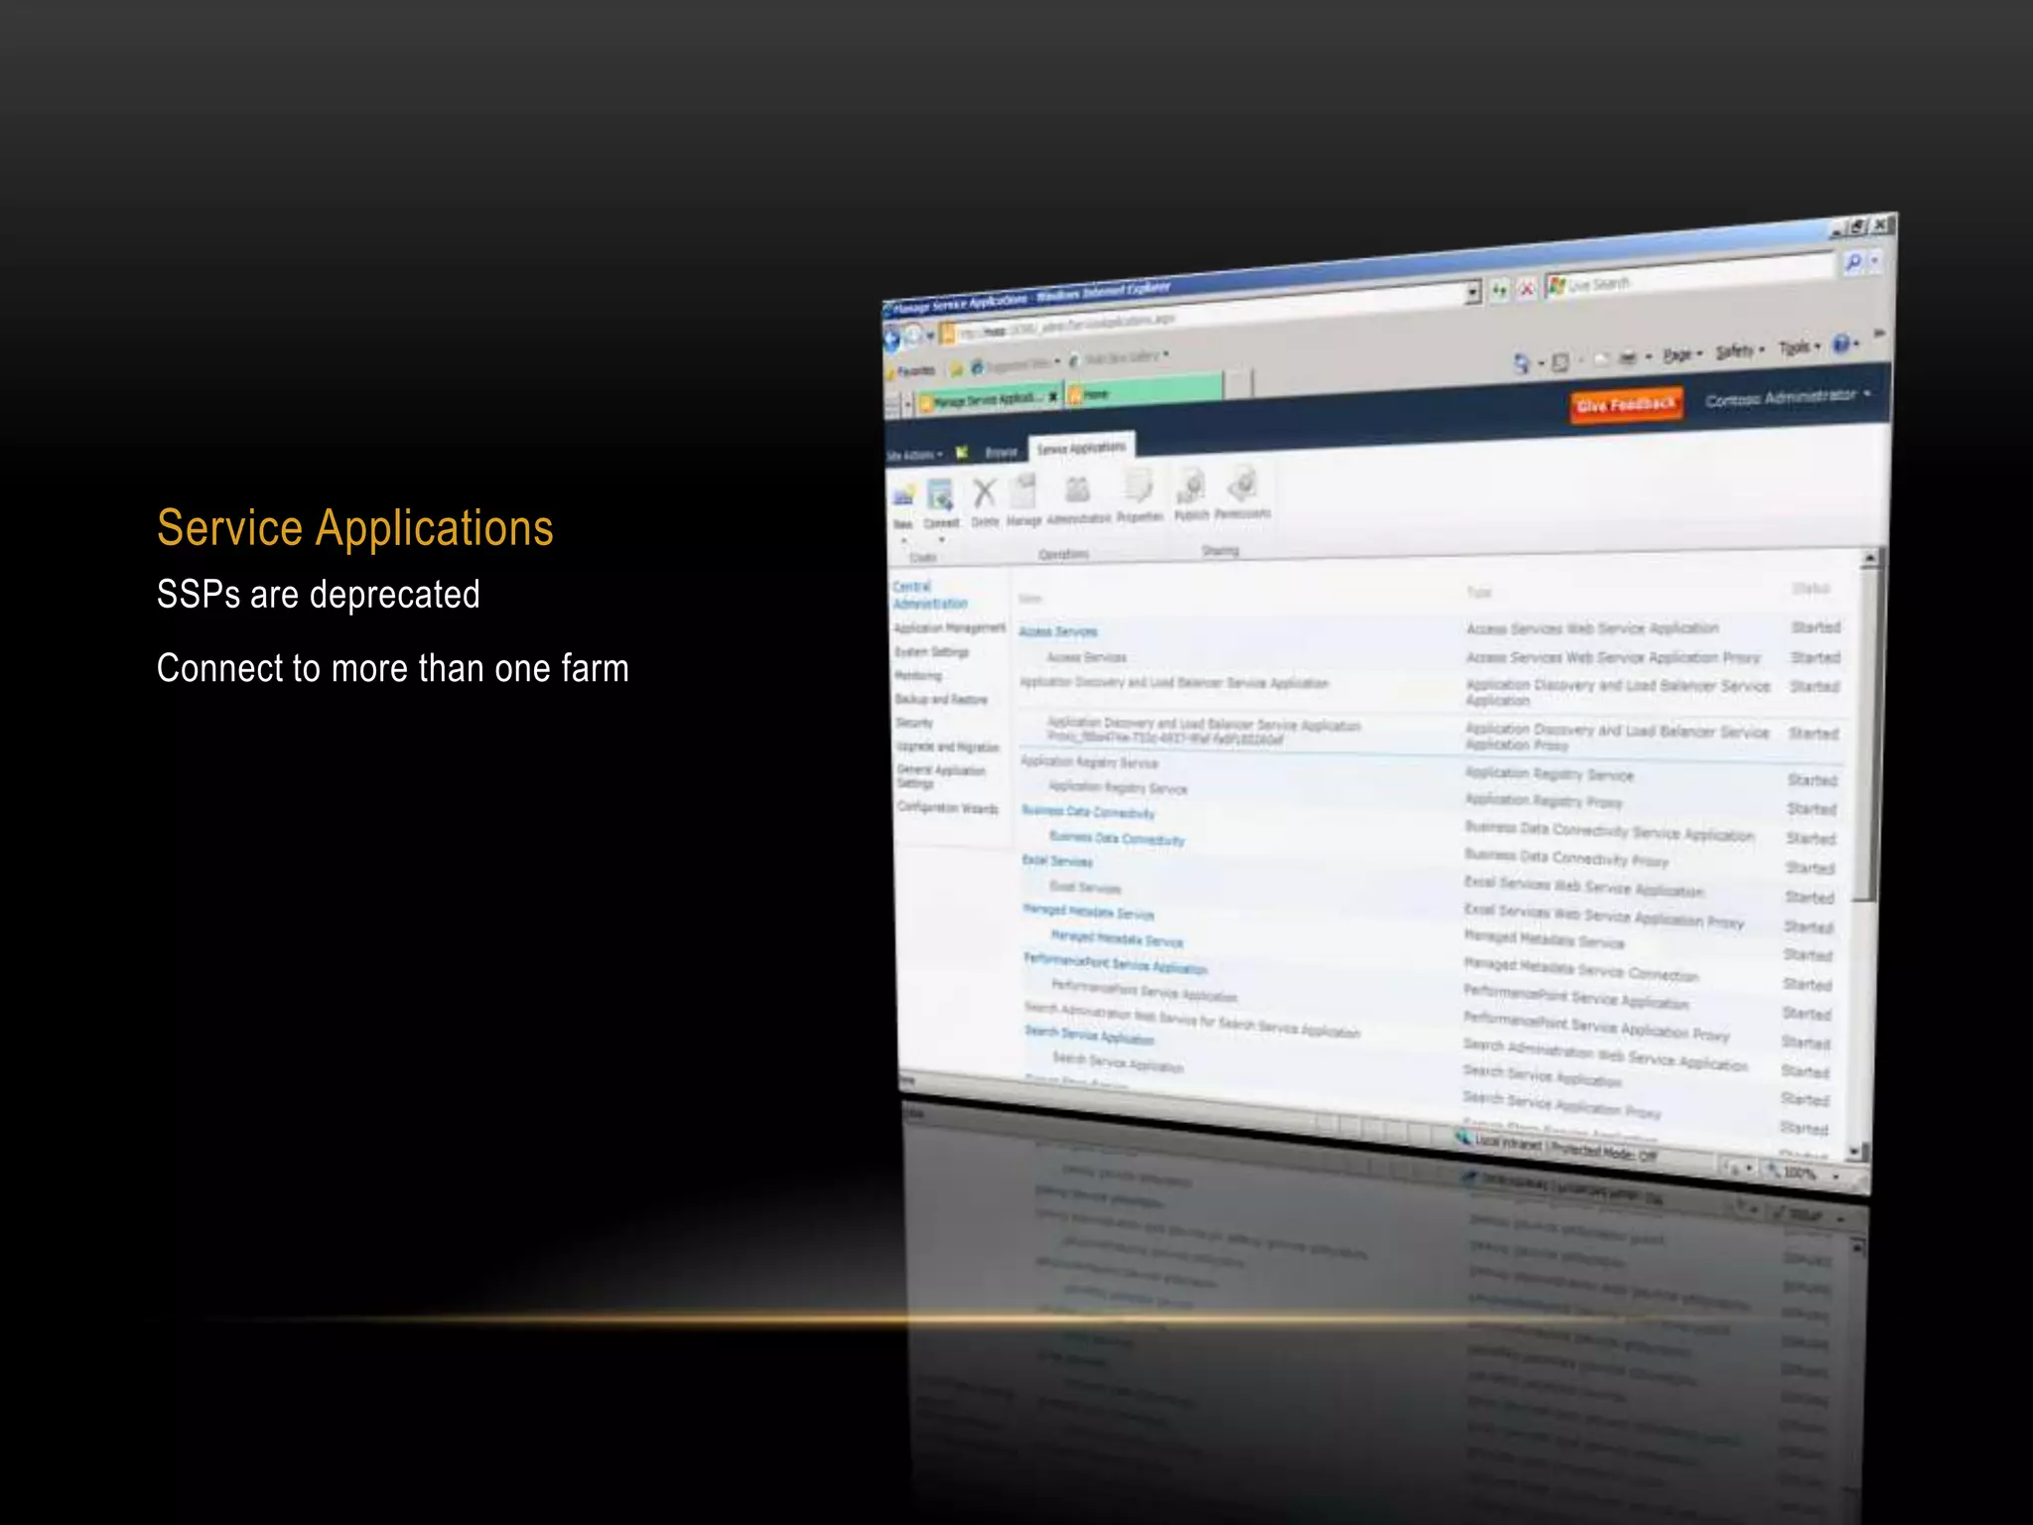The height and width of the screenshot is (1525, 2033).
Task: Open the top-level Excel Services link
Action: tap(1057, 861)
